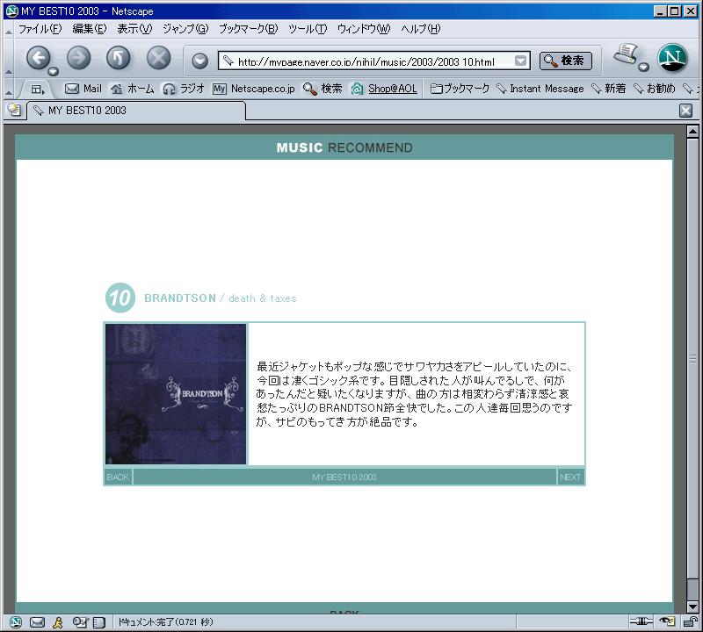
Task: Toggle the sidebar panel icon
Action: pyautogui.click(x=38, y=90)
